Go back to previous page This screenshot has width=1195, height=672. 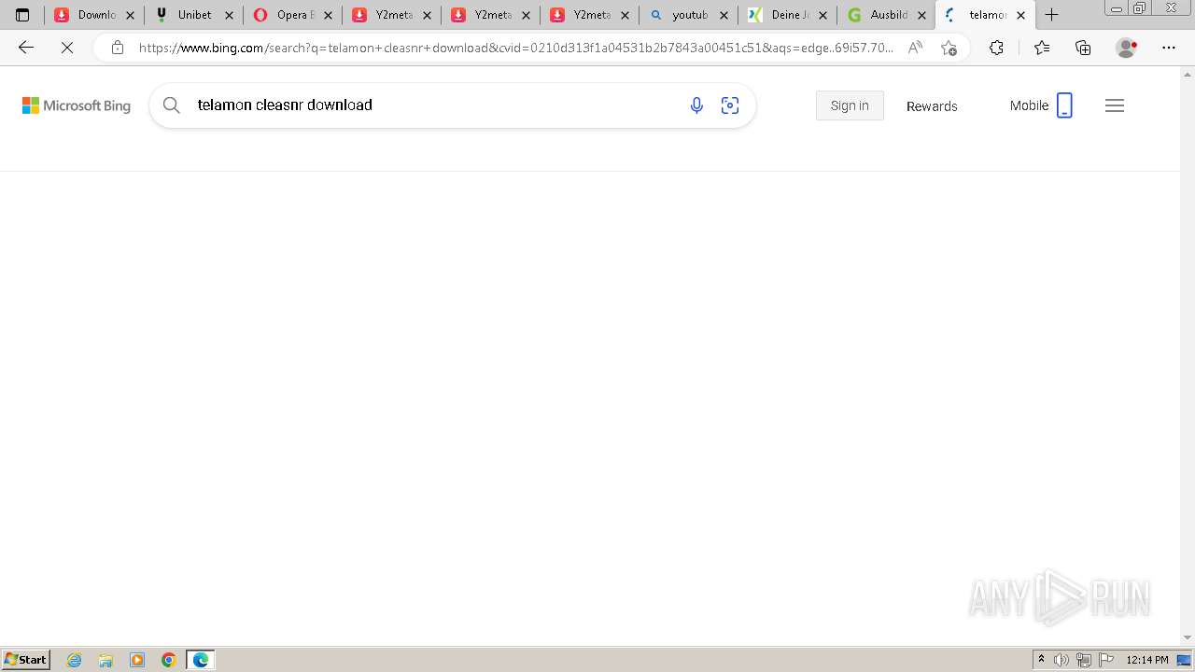[26, 48]
